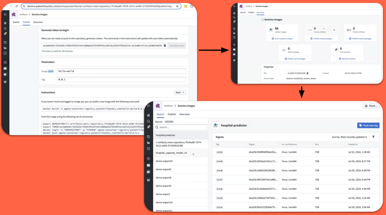Click the Docker logo next to hospital-predictor title

[216, 125]
